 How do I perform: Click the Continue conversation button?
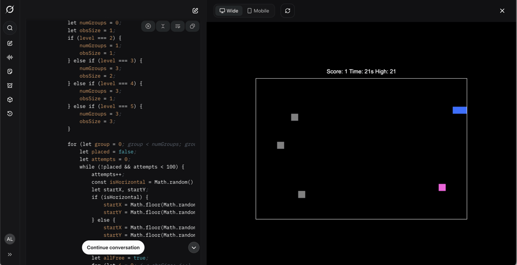click(113, 247)
